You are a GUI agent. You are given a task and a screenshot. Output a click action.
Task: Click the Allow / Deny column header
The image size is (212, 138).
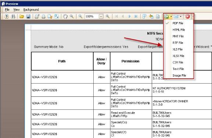coord(101,61)
